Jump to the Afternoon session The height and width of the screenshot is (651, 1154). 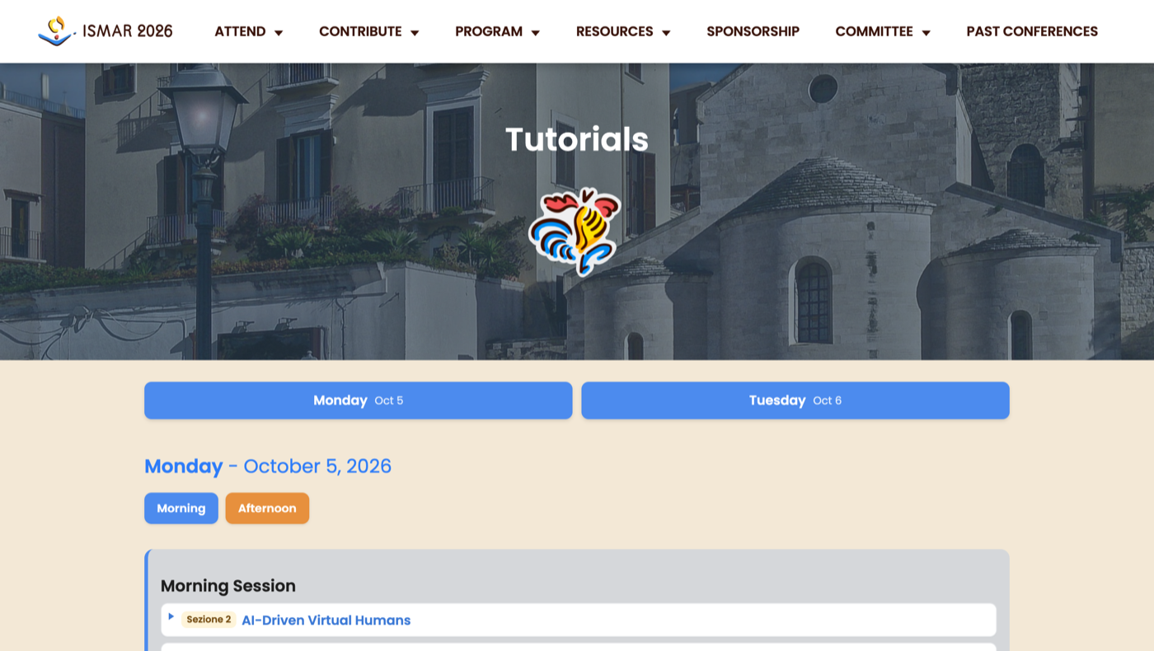click(267, 508)
